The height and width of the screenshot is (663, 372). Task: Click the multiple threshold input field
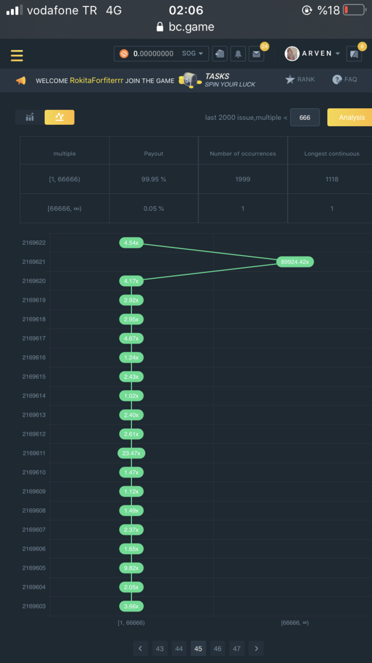(305, 117)
